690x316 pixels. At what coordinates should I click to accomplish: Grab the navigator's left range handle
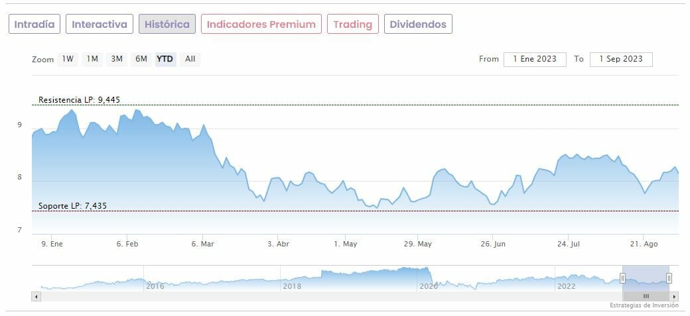pos(623,278)
